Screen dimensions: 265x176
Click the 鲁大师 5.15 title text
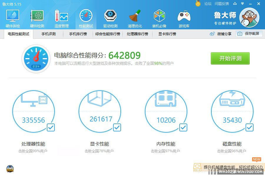click(x=12, y=4)
